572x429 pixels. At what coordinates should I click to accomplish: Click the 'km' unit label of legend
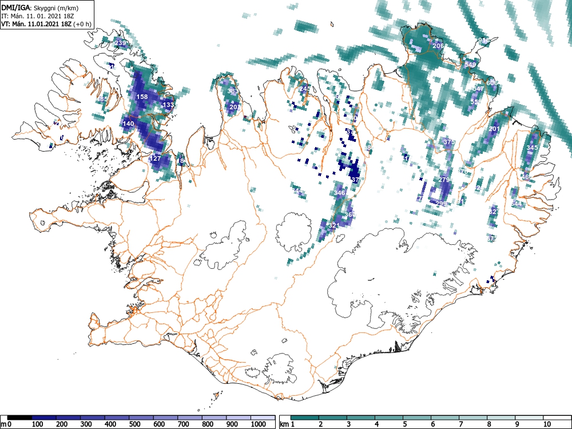pos(284,424)
